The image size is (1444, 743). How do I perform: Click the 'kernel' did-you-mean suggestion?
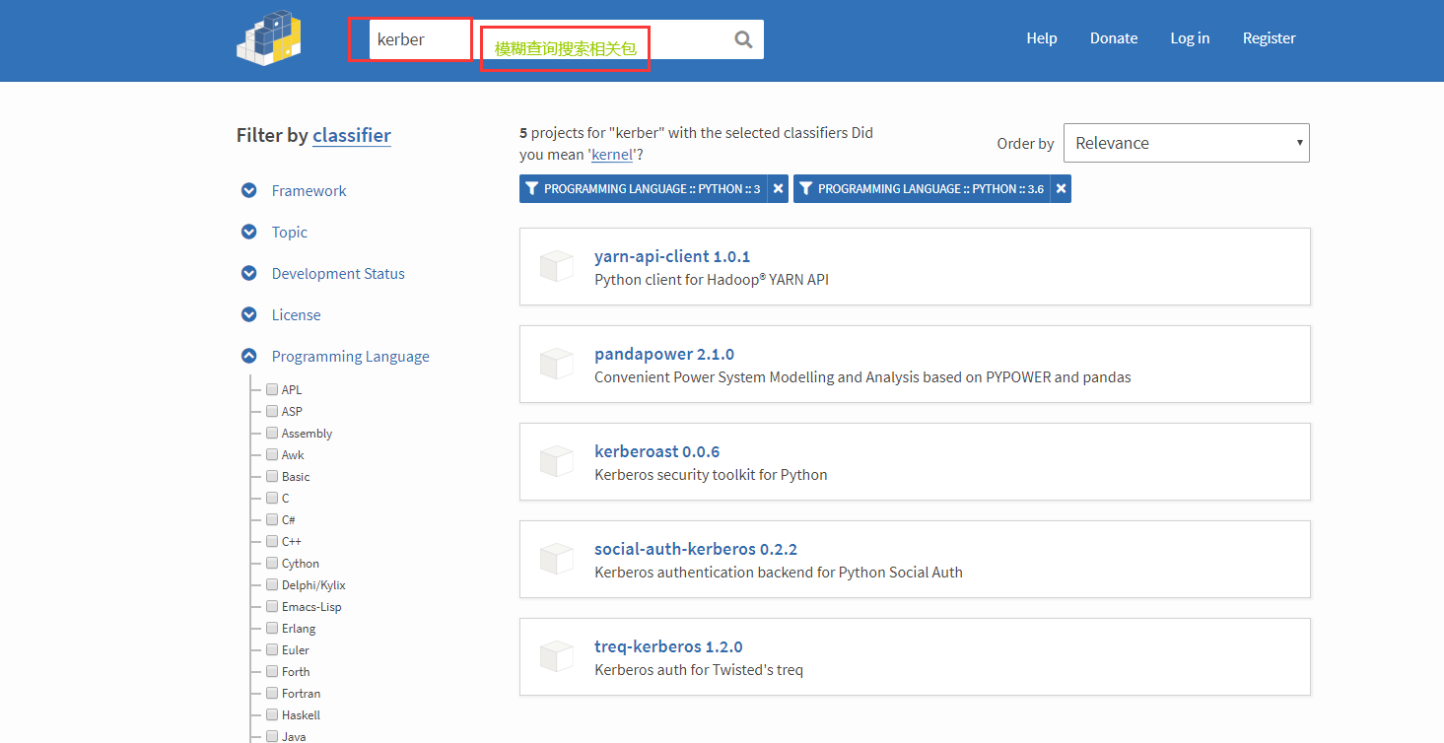tap(612, 155)
